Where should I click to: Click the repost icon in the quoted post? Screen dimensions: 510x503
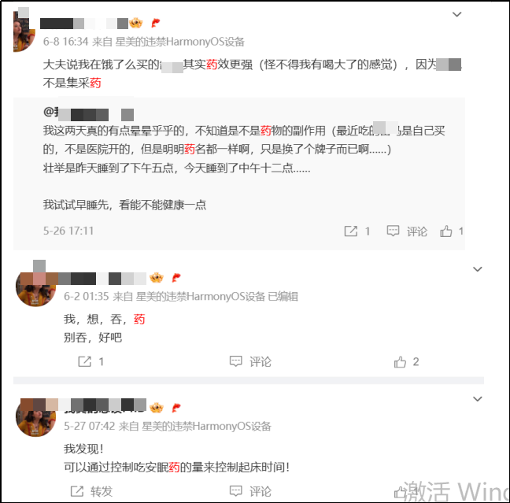[x=351, y=231]
